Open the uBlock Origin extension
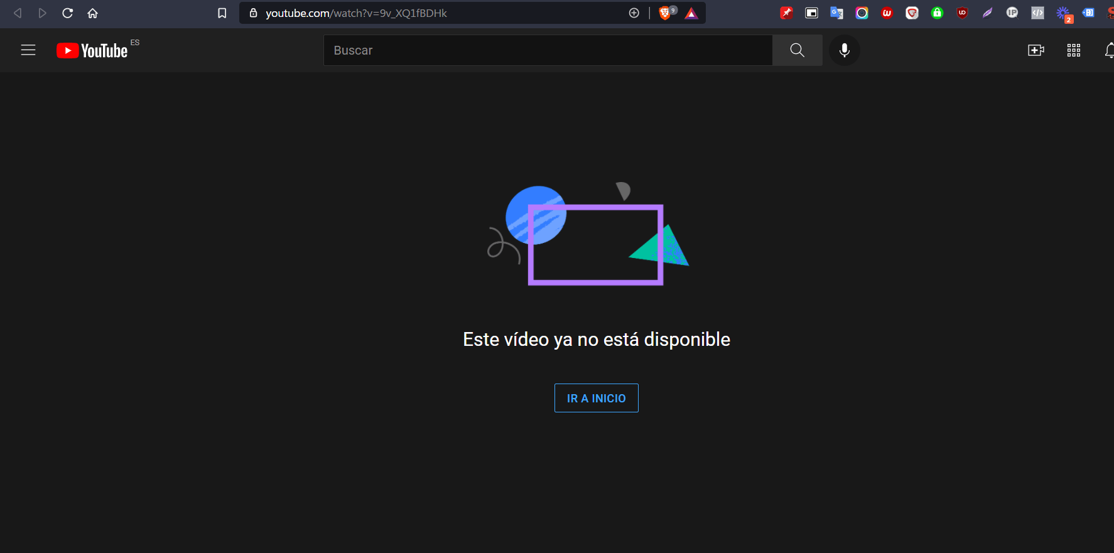The image size is (1114, 553). coord(962,13)
